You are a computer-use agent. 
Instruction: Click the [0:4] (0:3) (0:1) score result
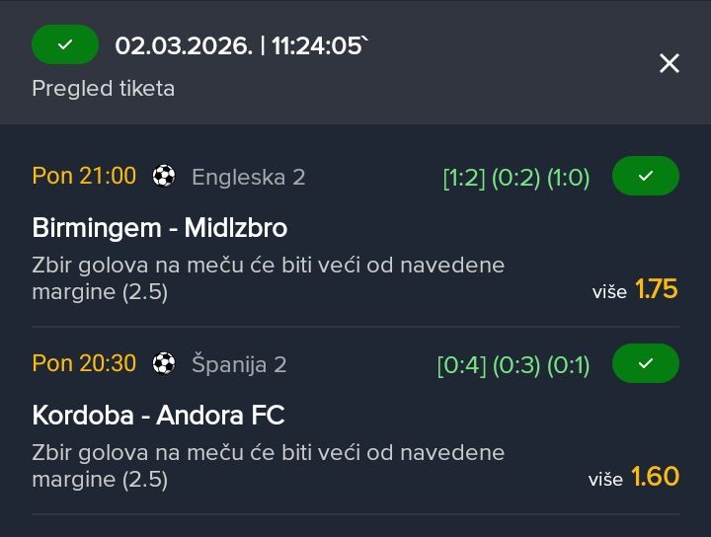pos(513,365)
